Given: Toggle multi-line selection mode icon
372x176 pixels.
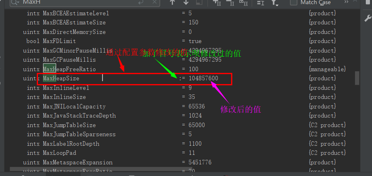Looking at the screenshot, I should 261,2.
